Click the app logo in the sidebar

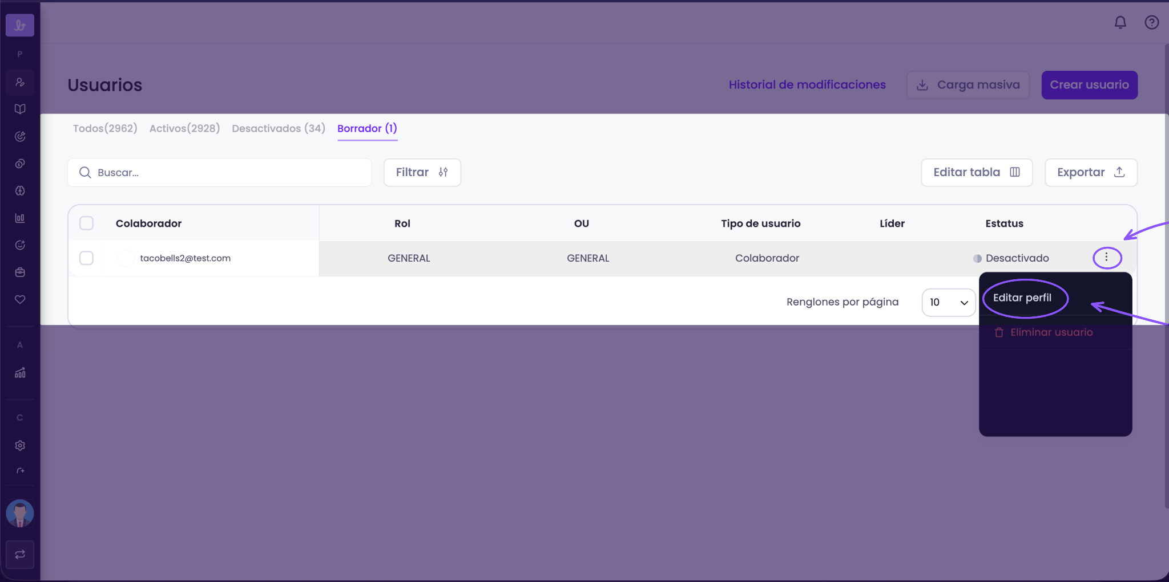tap(20, 25)
